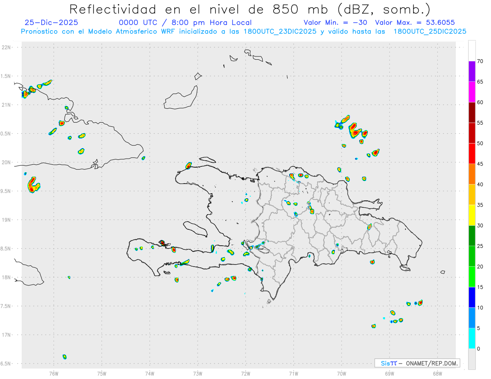
Task: Click the colorbar label '15'
Action: click(x=480, y=287)
